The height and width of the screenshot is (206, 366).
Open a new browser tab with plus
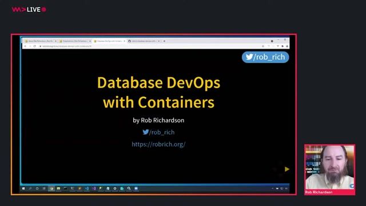pos(164,41)
